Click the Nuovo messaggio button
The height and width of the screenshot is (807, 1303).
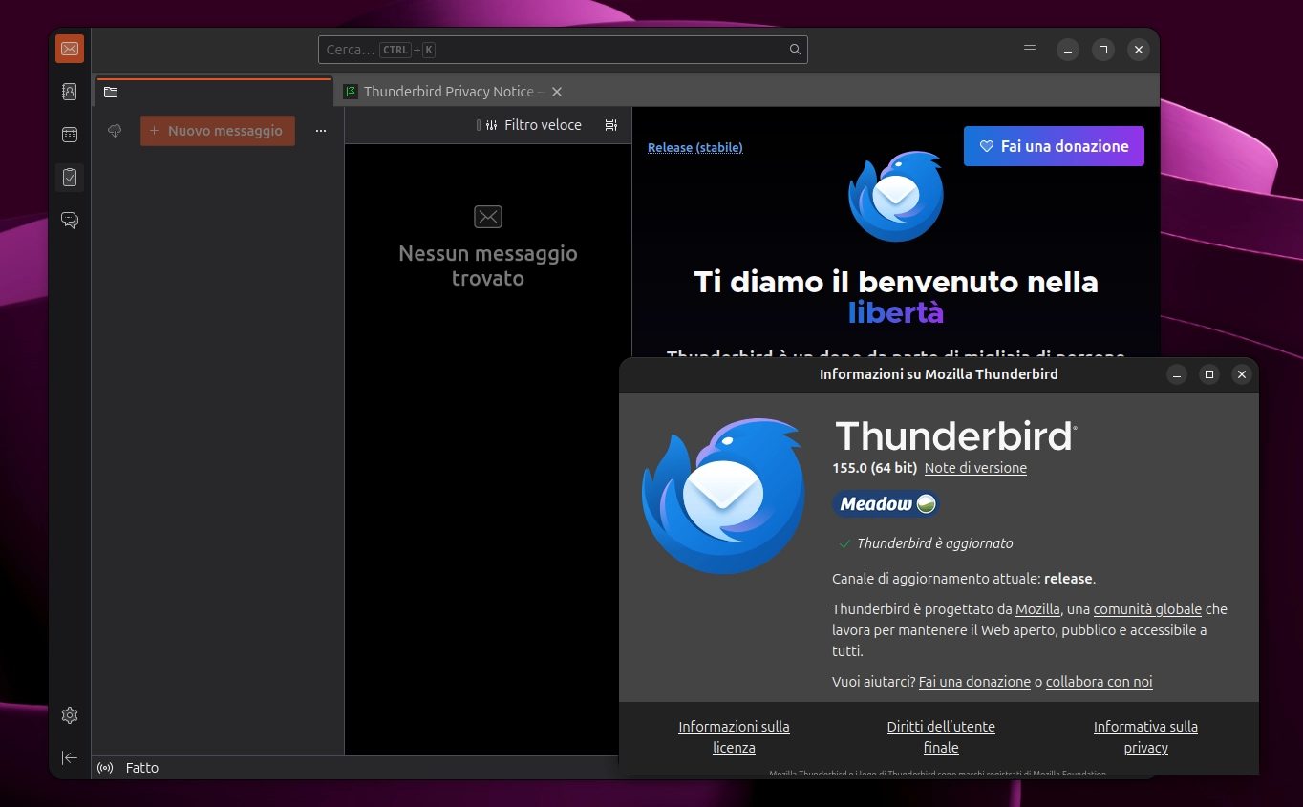218,131
